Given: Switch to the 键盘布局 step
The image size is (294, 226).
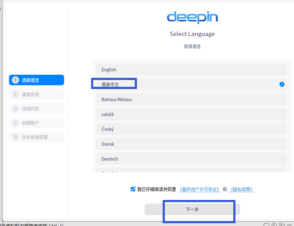Looking at the screenshot, I should tap(36, 94).
